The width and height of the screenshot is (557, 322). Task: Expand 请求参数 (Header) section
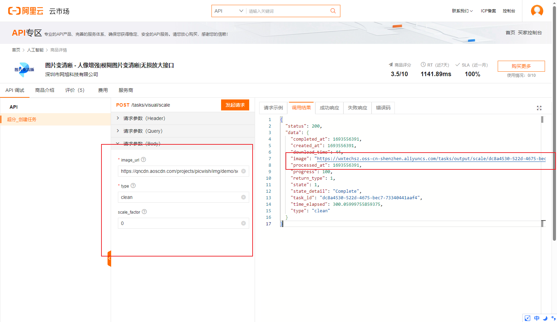tap(183, 118)
